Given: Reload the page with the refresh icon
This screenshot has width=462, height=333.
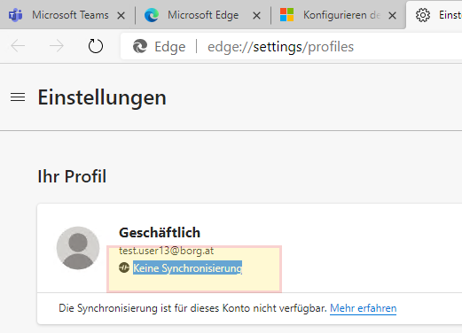Looking at the screenshot, I should pyautogui.click(x=96, y=46).
